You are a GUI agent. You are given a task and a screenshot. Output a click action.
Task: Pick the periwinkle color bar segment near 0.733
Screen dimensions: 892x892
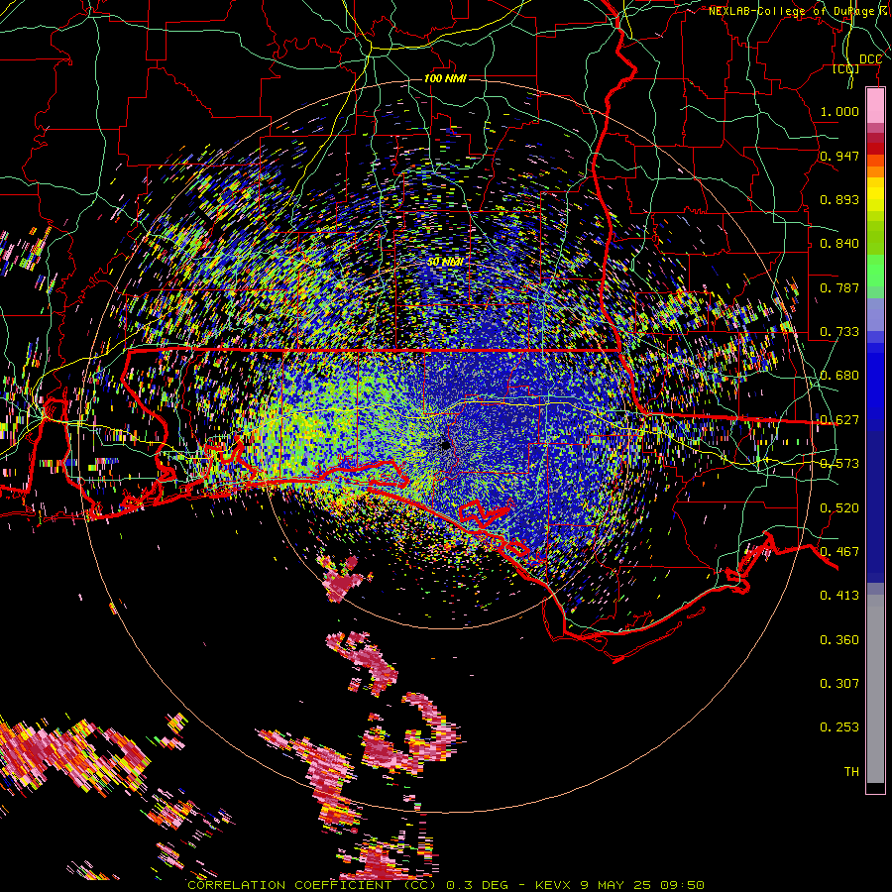click(875, 314)
